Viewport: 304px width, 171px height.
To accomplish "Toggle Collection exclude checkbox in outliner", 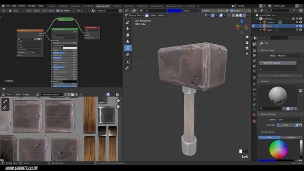I will [294, 19].
